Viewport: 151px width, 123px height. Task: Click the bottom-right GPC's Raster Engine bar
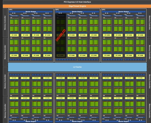[124, 122]
